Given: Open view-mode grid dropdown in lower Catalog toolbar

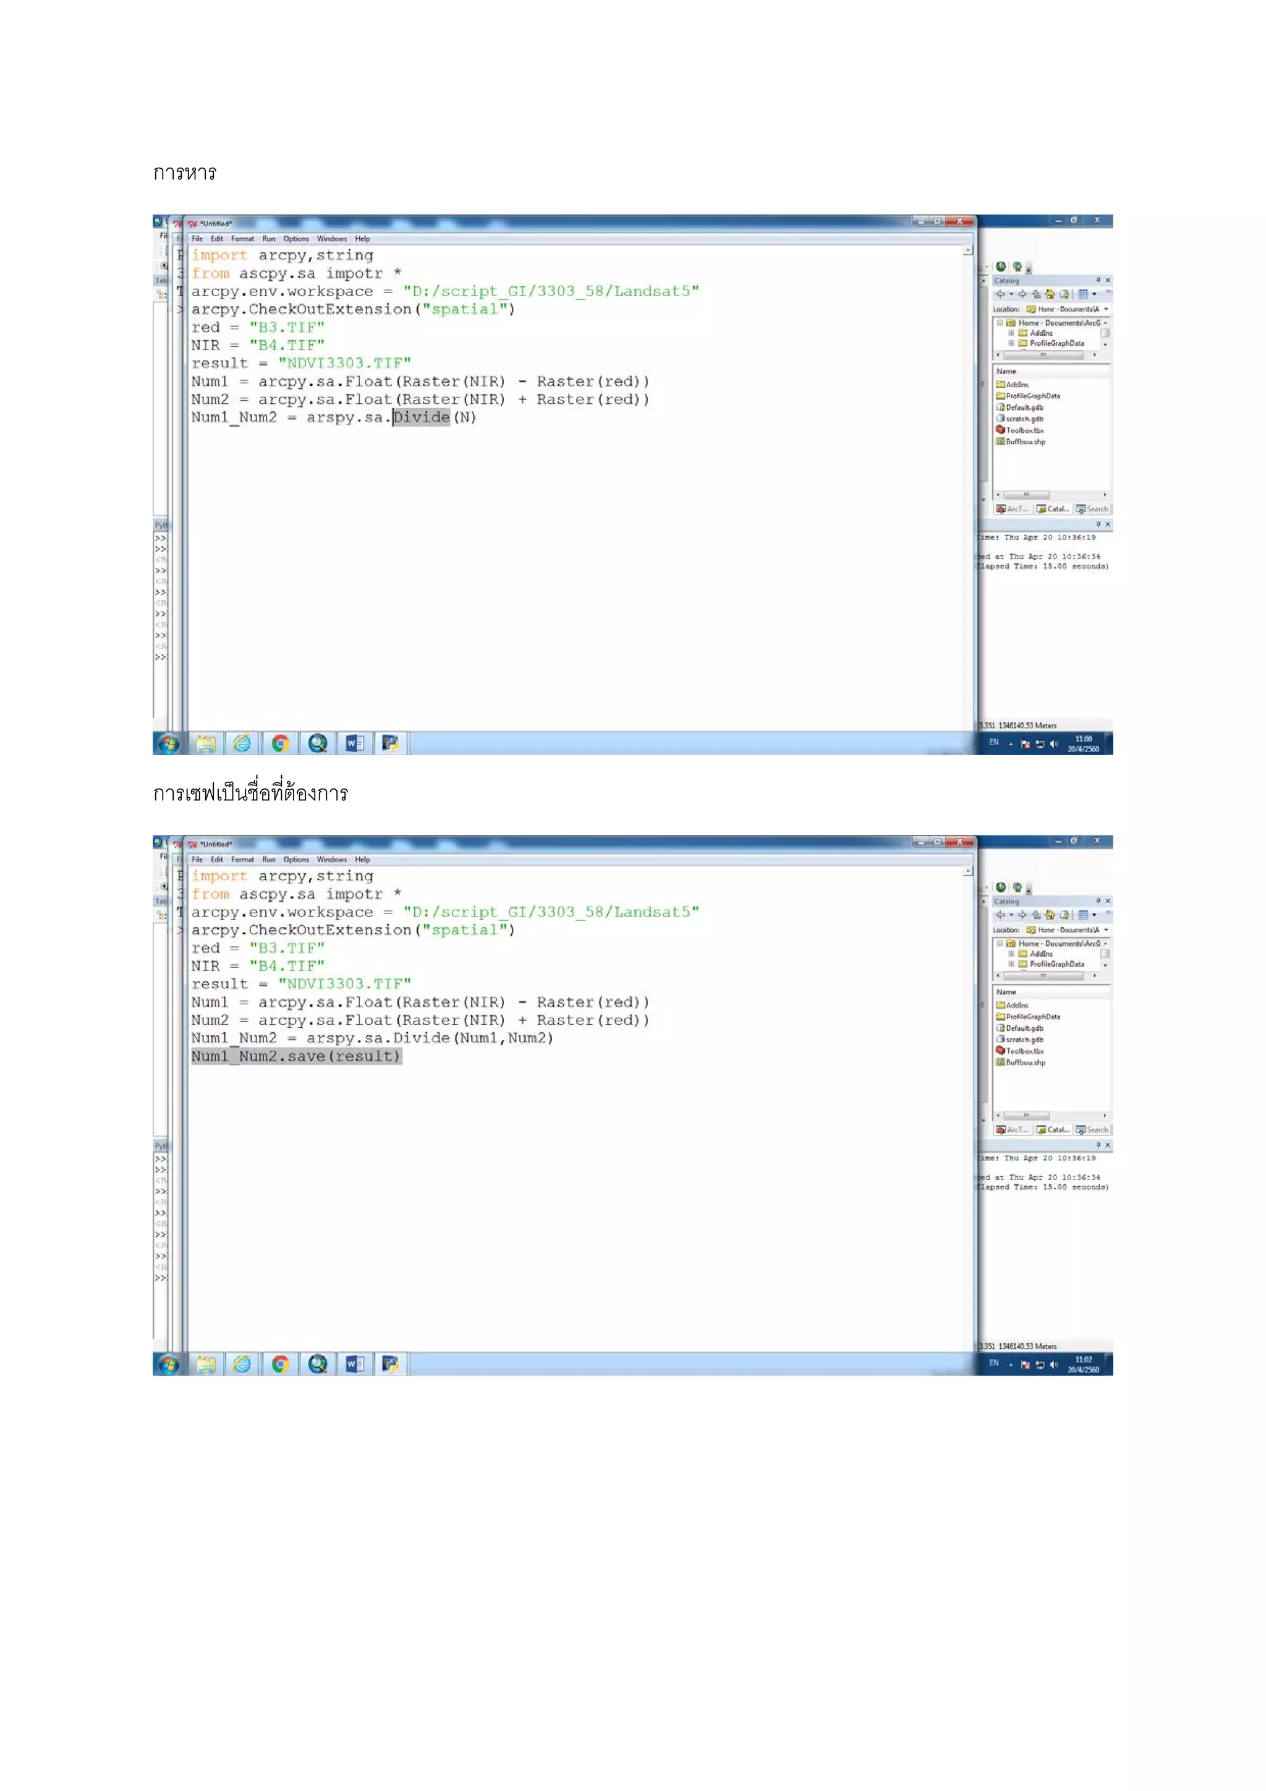Looking at the screenshot, I should tap(1095, 915).
